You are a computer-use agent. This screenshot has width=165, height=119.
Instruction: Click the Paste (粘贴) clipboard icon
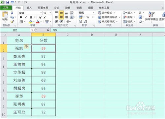coord(5,14)
